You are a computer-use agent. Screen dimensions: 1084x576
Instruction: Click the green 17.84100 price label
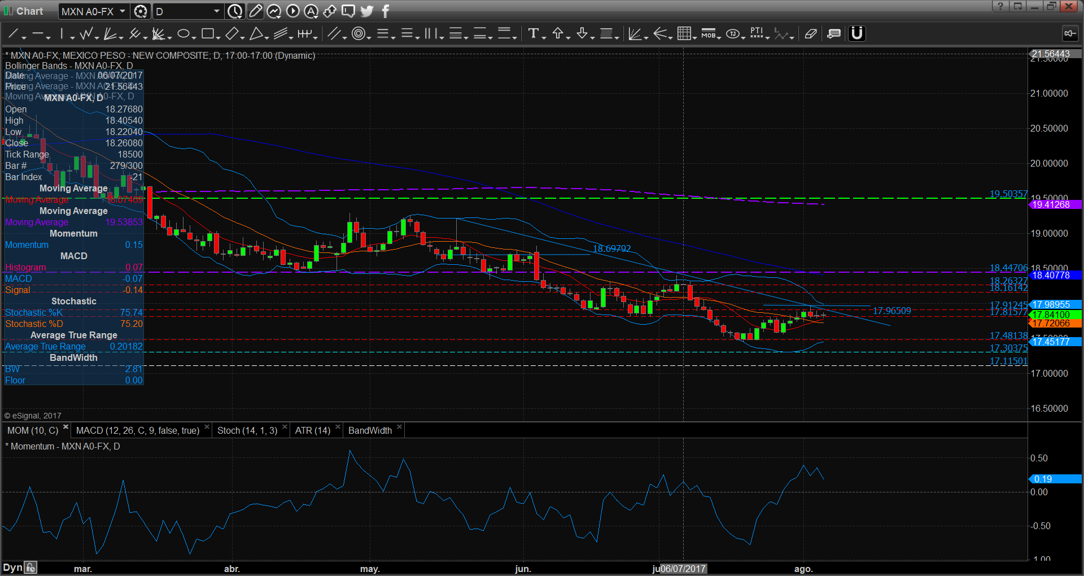(1055, 315)
